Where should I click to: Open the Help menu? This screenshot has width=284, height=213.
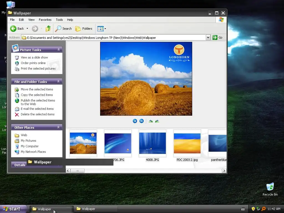(70, 20)
